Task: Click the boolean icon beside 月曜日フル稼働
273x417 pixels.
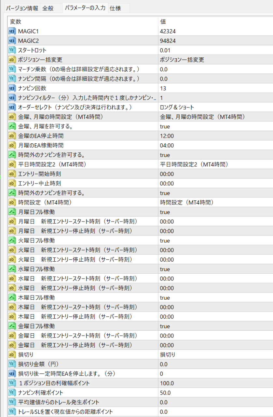Action: click(x=12, y=212)
